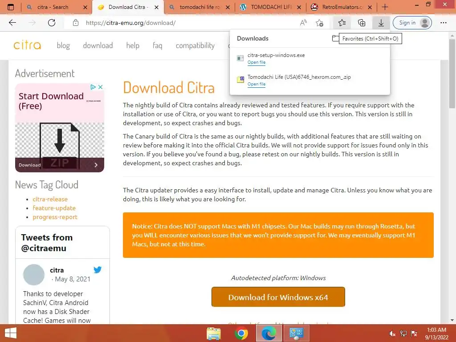Reload the page with refresh icon
Image resolution: width=456 pixels, height=342 pixels.
[x=52, y=23]
